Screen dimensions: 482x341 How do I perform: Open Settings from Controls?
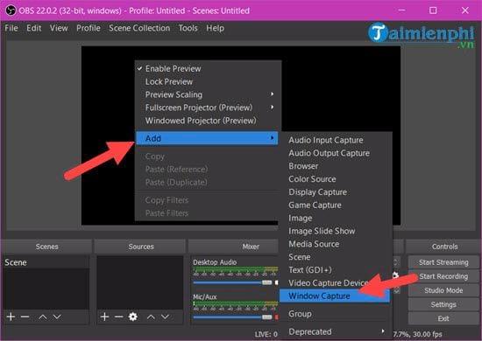click(x=443, y=304)
